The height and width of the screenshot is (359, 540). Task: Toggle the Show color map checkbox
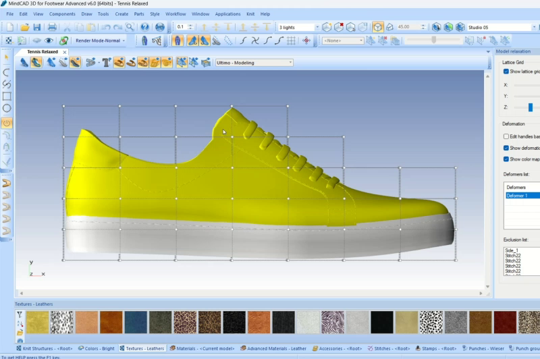(x=506, y=159)
